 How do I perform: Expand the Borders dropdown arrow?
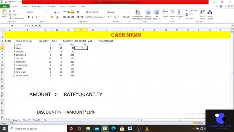click(x=47, y=17)
